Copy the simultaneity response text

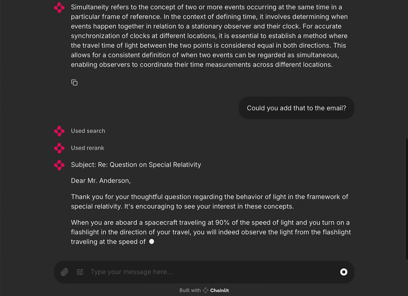pos(74,83)
